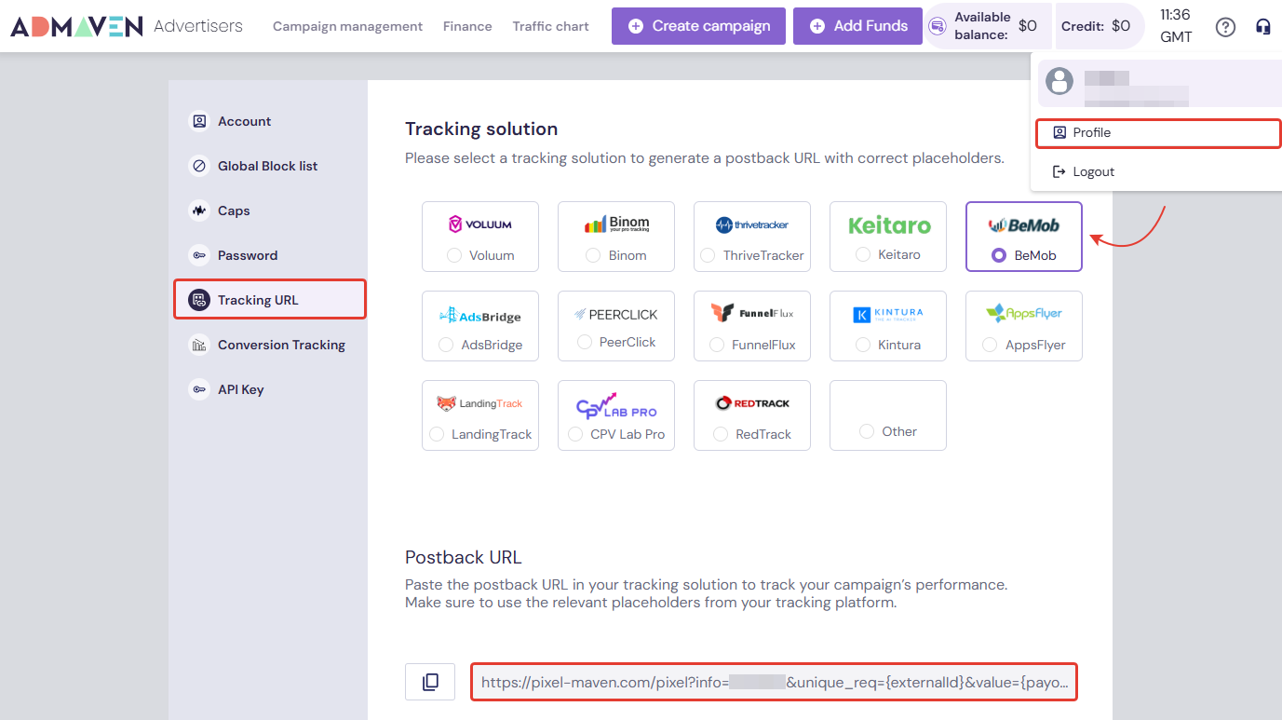Select the CPV Lab Pro radio button
The image size is (1282, 720).
[x=575, y=434]
